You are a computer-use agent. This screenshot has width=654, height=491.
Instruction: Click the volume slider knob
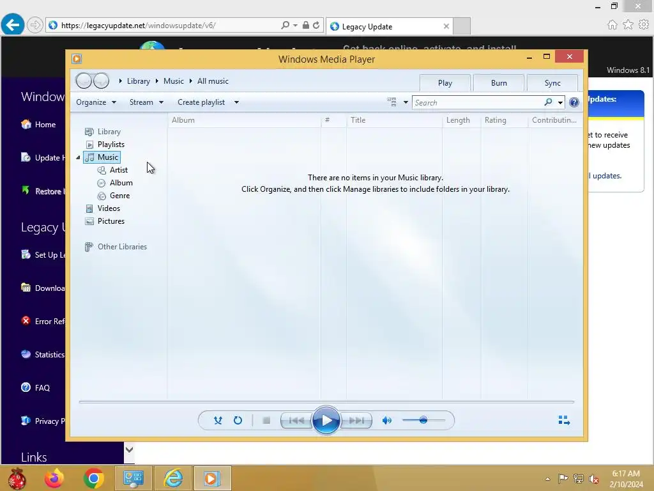click(423, 420)
